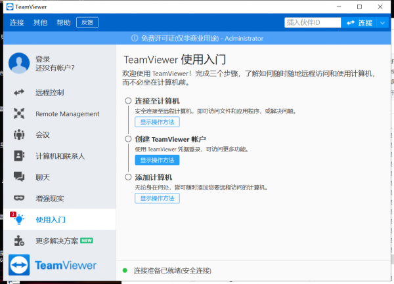Switch to 会议 section
Screen dimensions: 394x284
pyautogui.click(x=60, y=134)
